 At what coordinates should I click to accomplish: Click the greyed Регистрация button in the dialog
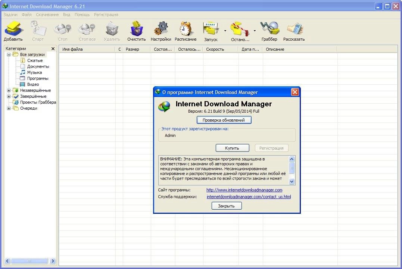271,148
